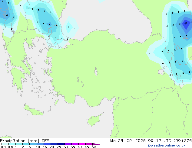Image resolution: width=192 pixels, height=148 pixels.
Task: Click the '7' precipitation value at left edge
Action: coord(1,13)
